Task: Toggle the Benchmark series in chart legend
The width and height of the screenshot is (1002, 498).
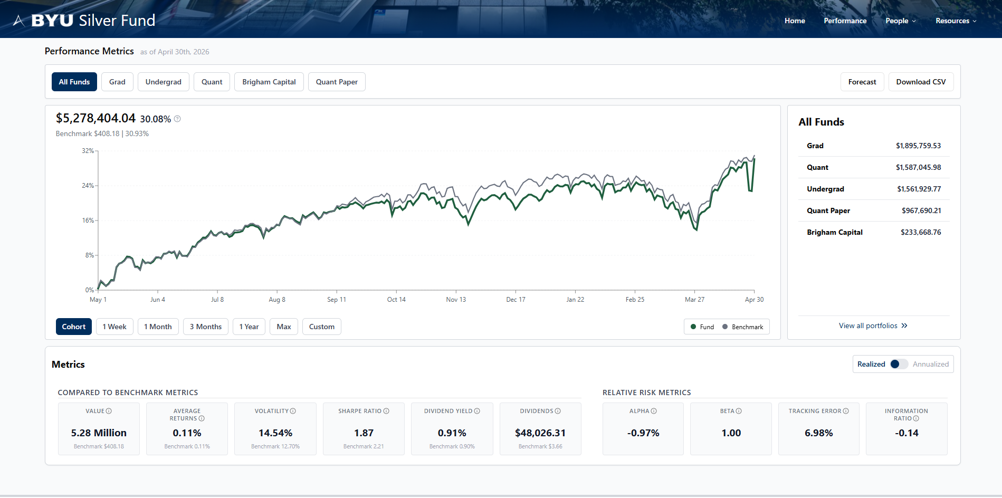Action: (x=743, y=327)
